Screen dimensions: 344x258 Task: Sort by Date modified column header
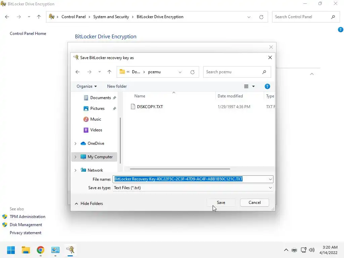click(230, 96)
